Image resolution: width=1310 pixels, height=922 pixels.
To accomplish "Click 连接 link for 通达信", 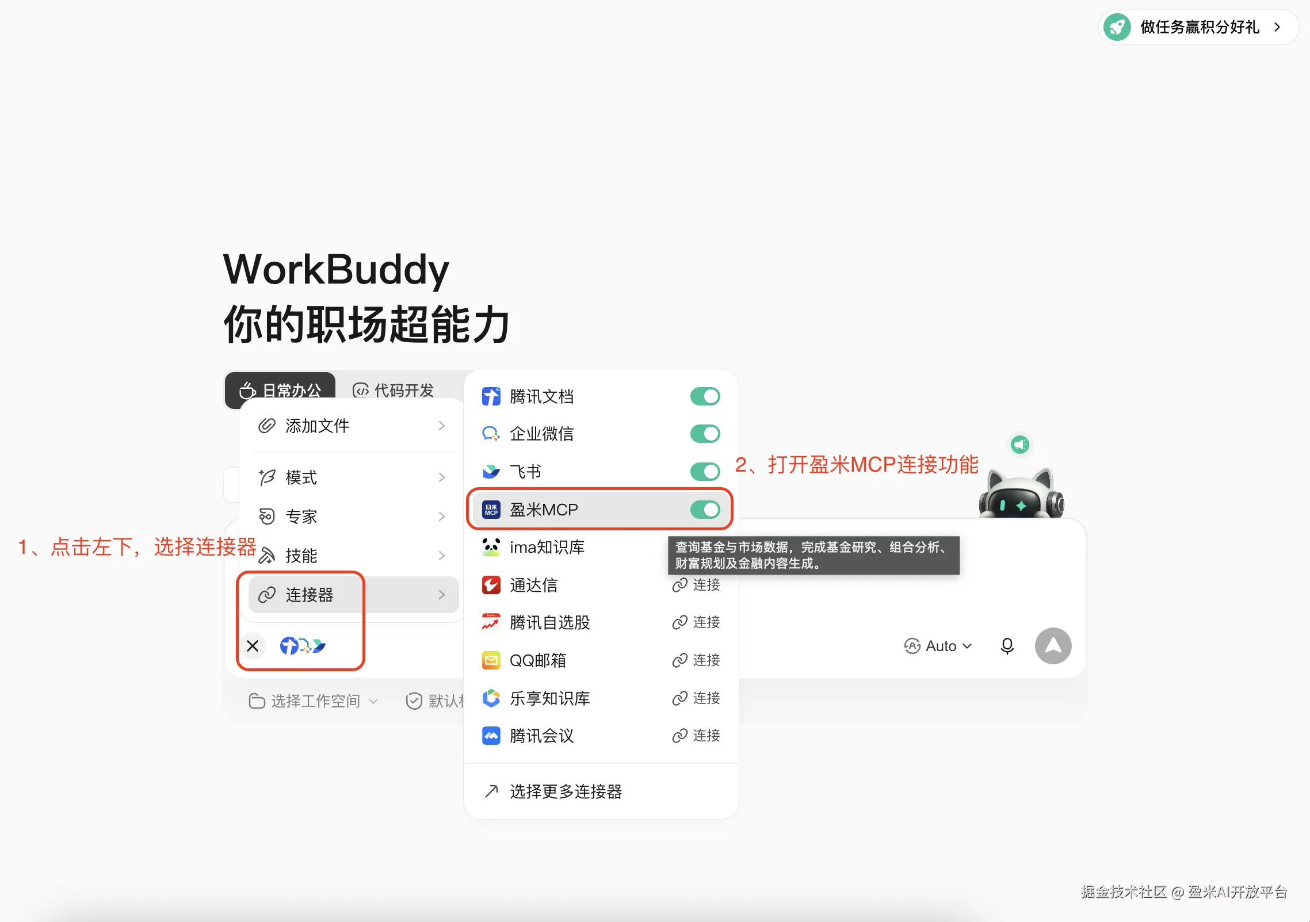I will 696,585.
